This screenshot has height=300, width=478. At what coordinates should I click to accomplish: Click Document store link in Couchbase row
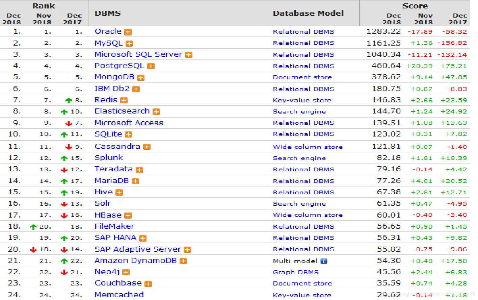[302, 283]
